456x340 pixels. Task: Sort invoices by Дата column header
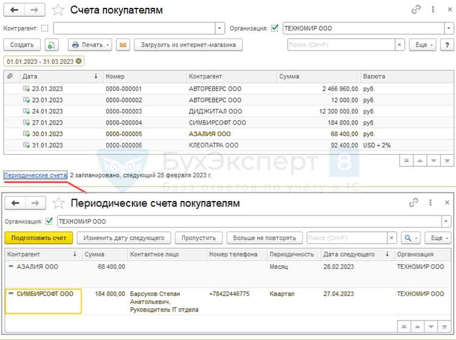[x=61, y=76]
